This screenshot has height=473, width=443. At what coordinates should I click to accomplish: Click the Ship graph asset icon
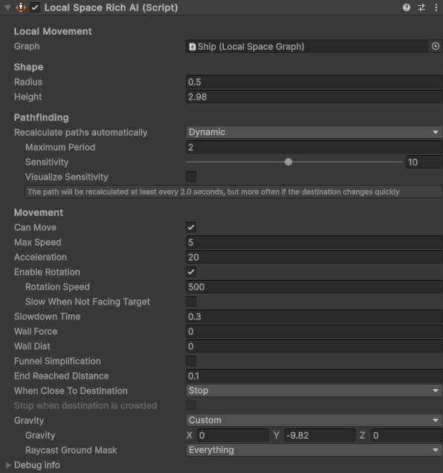(193, 47)
